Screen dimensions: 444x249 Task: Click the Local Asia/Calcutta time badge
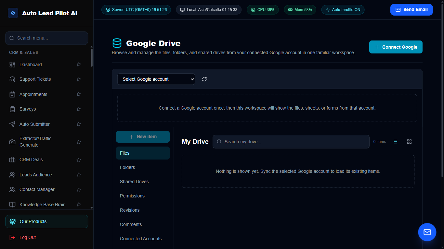tap(209, 10)
